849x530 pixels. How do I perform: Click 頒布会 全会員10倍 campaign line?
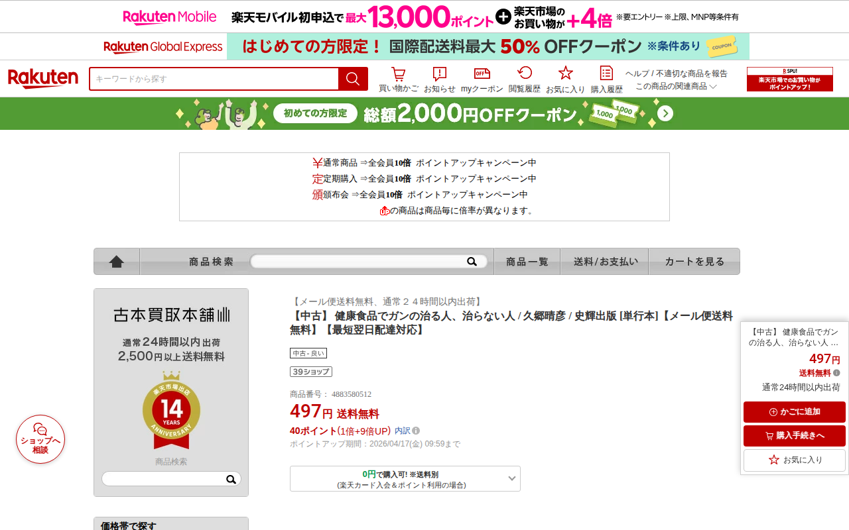coord(421,195)
